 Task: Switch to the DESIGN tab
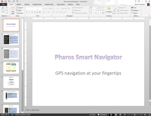(27, 4)
